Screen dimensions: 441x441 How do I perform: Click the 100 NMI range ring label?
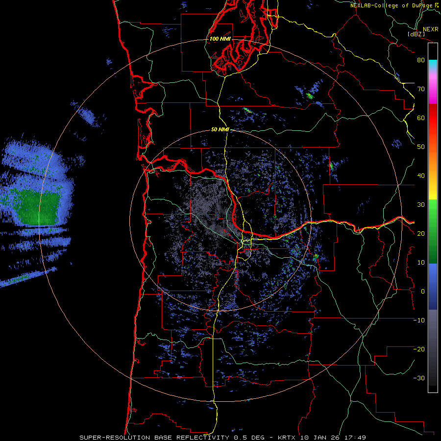coord(220,39)
